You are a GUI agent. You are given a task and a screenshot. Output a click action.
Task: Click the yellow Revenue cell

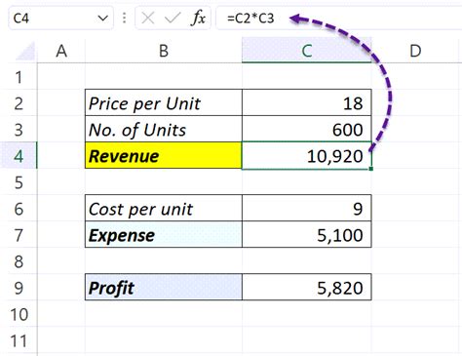[x=164, y=155]
